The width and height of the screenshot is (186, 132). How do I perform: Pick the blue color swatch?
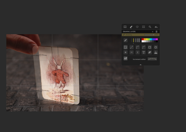pos(153,39)
